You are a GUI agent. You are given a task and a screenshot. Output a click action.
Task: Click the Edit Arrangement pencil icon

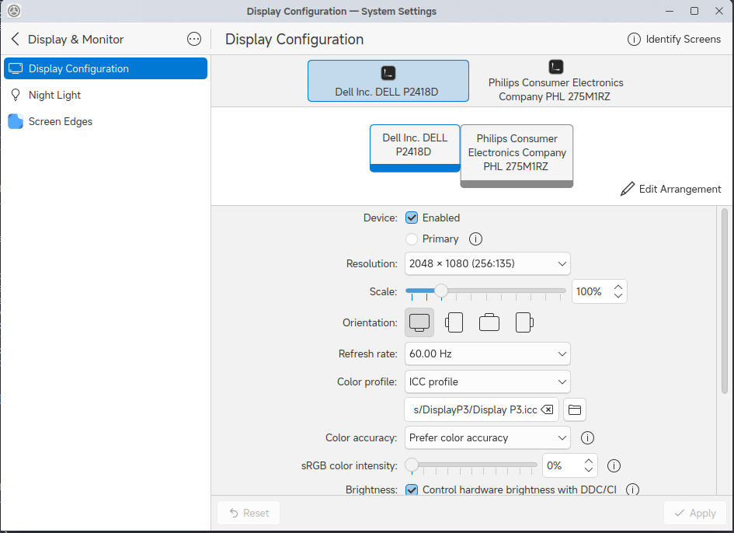tap(628, 189)
